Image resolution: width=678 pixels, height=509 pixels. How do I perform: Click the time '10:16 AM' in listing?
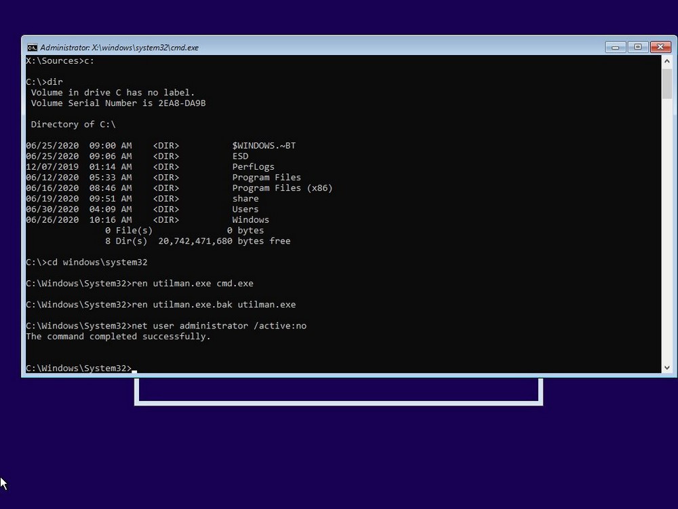click(111, 220)
